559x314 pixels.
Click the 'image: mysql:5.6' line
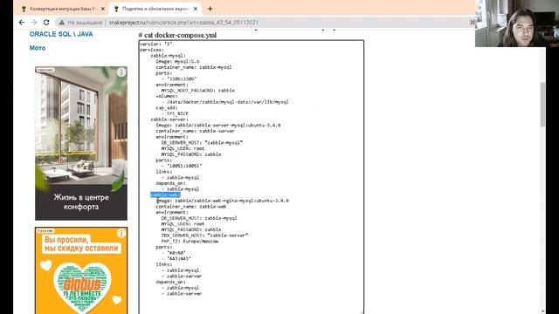[x=177, y=62]
